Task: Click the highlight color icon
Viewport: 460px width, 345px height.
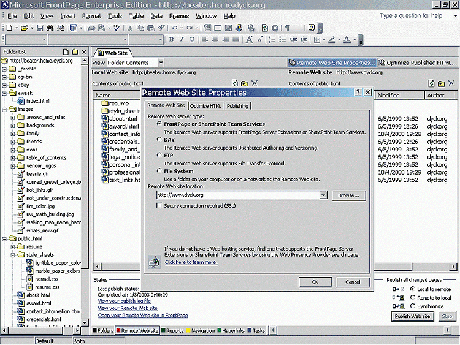Action: [332, 40]
